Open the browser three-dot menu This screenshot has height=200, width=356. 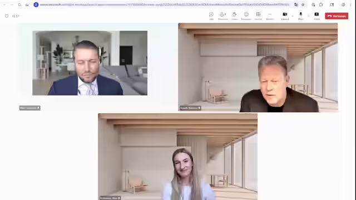(x=351, y=4)
